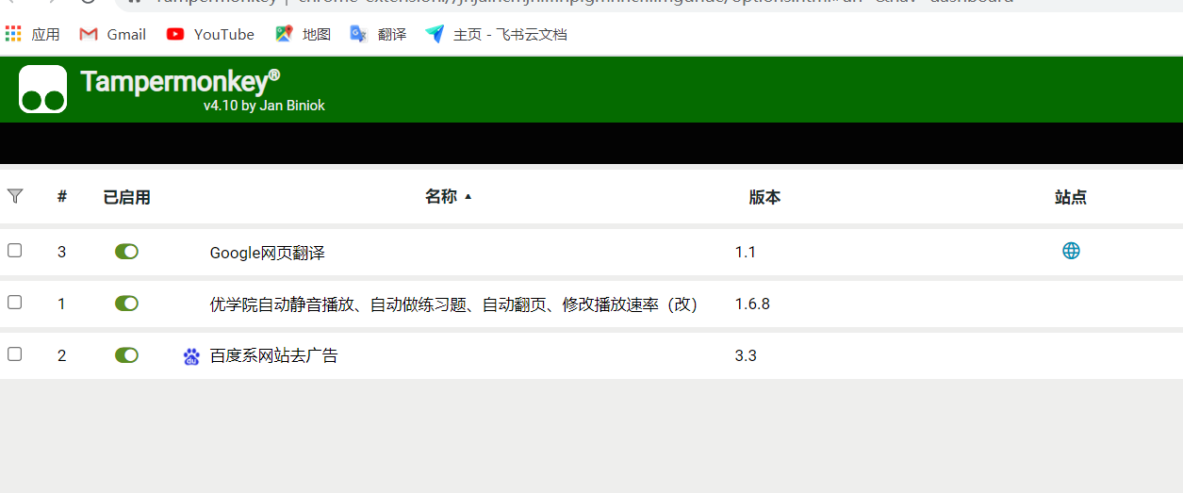Open the 翻译 translate bookmark
Image resolution: width=1183 pixels, height=493 pixels.
pyautogui.click(x=378, y=34)
